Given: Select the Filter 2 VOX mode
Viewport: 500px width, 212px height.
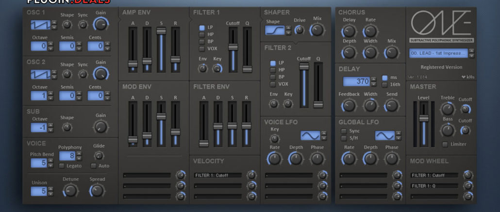Looking at the screenshot, I should [x=273, y=84].
